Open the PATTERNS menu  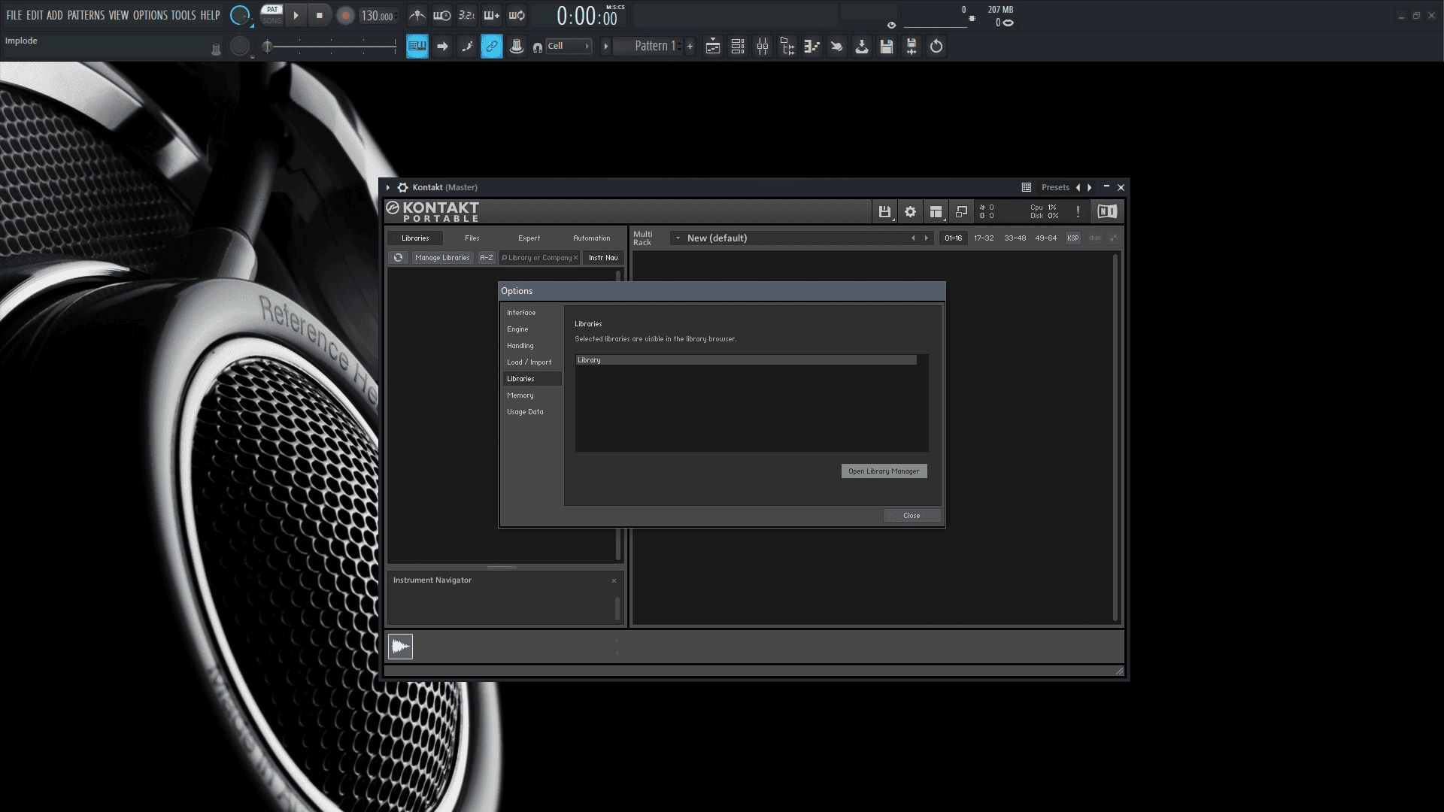point(86,15)
